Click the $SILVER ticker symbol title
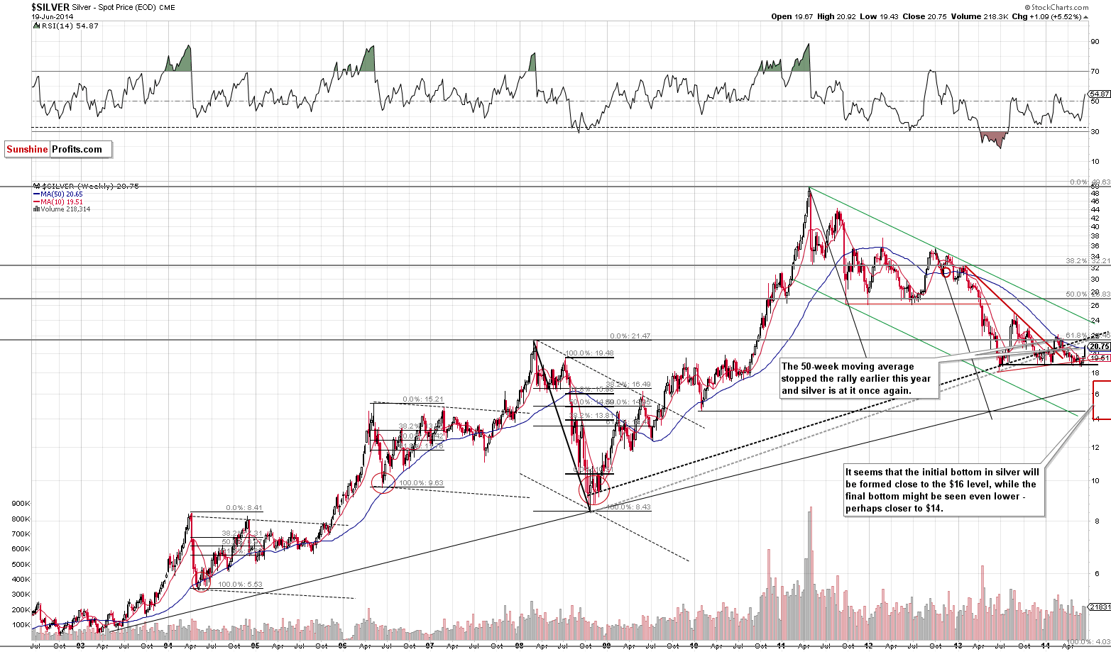This screenshot has width=1111, height=652. pyautogui.click(x=50, y=7)
